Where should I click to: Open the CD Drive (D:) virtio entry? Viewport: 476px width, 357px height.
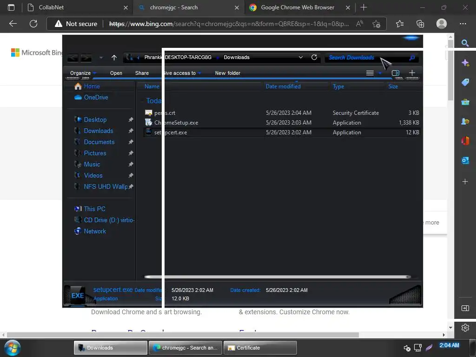105,220
